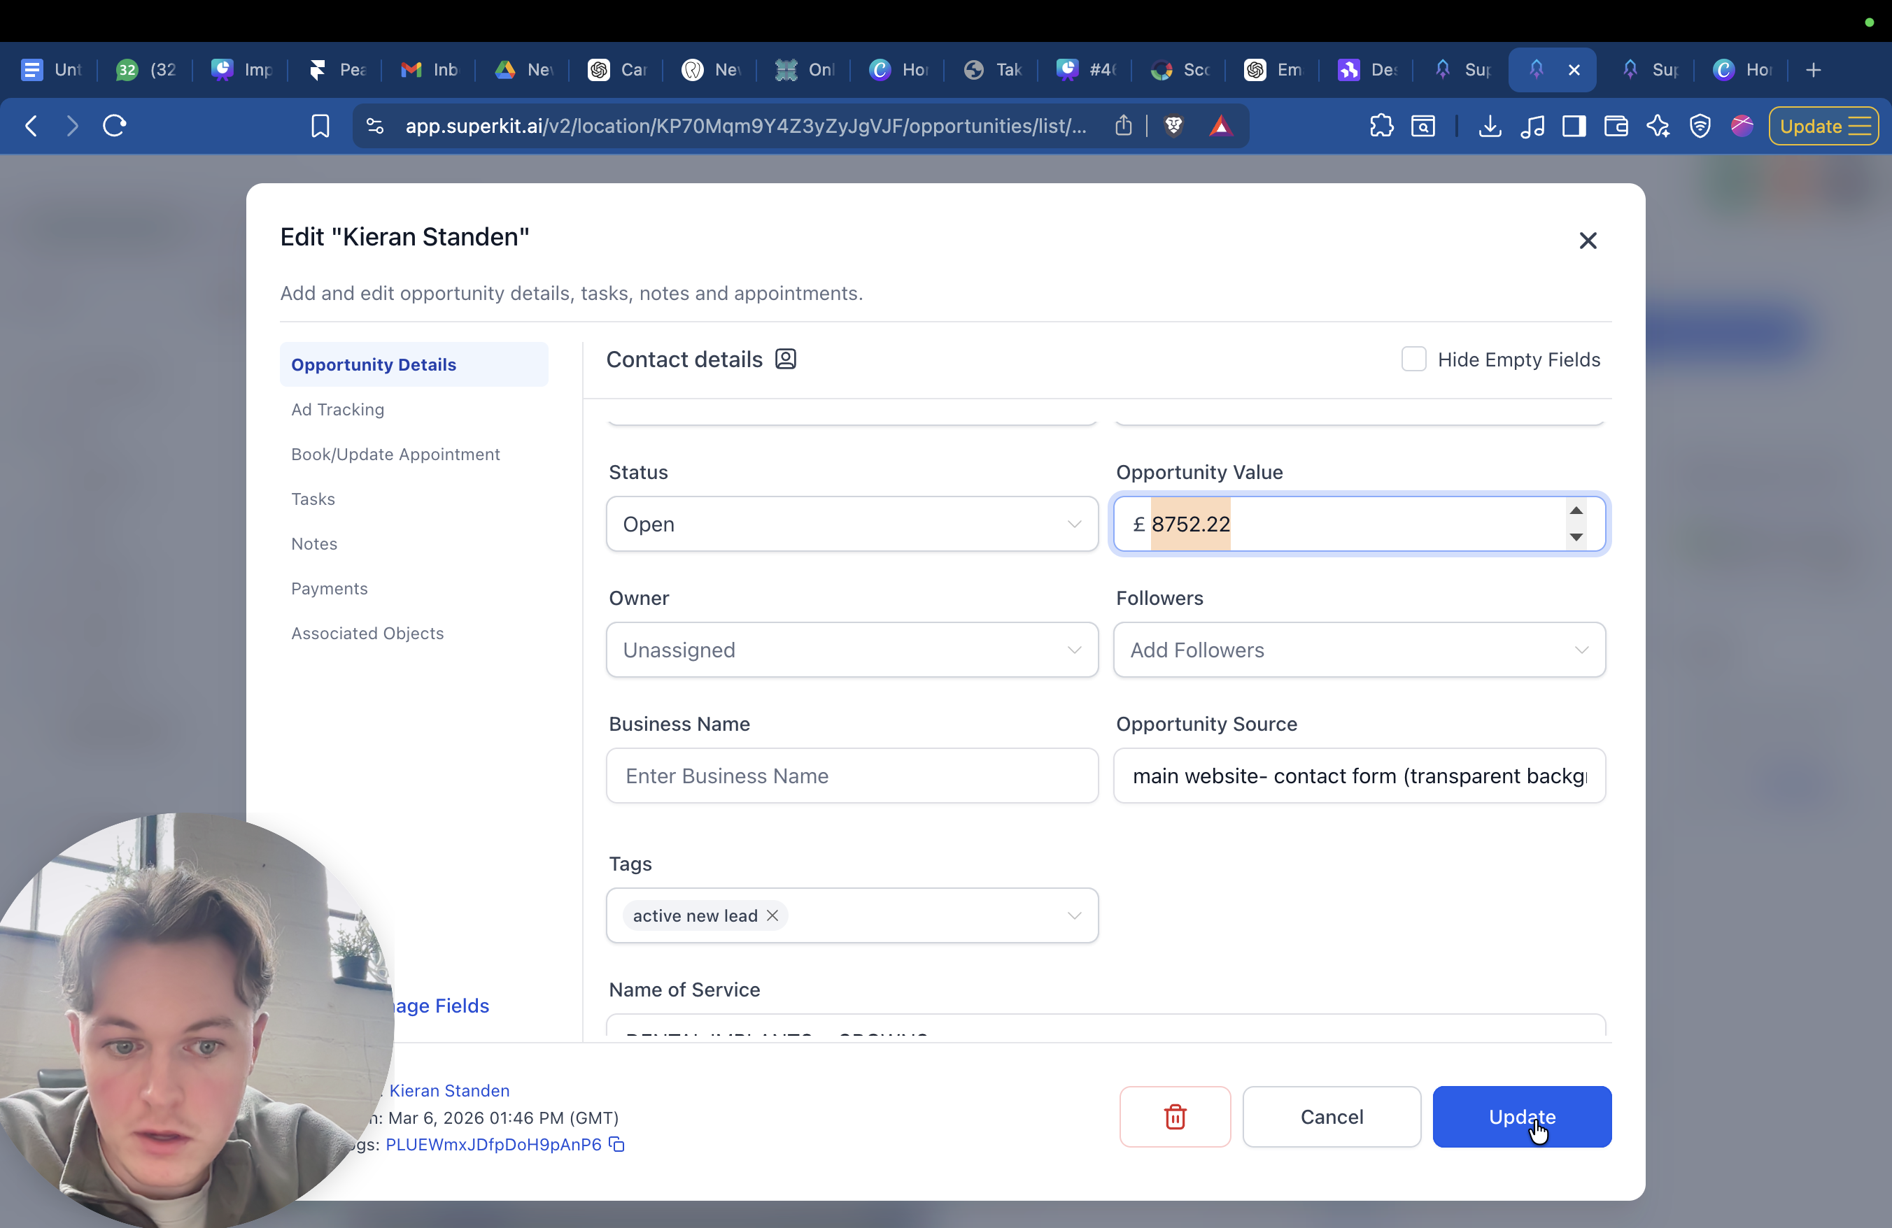
Task: Increase Opportunity Value with the up arrow
Action: [1576, 510]
